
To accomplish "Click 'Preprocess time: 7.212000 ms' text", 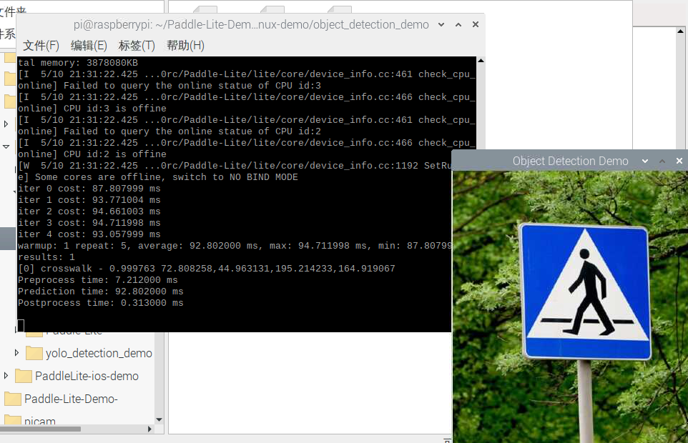I will tap(97, 280).
